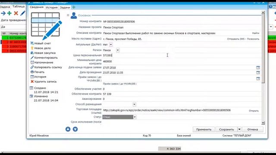Click the form scrollbar's down arrow
276x155 pixels.
coord(263,123)
